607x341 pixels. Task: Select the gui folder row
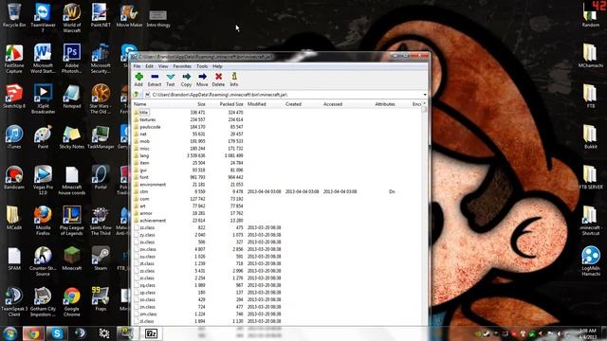pos(277,170)
